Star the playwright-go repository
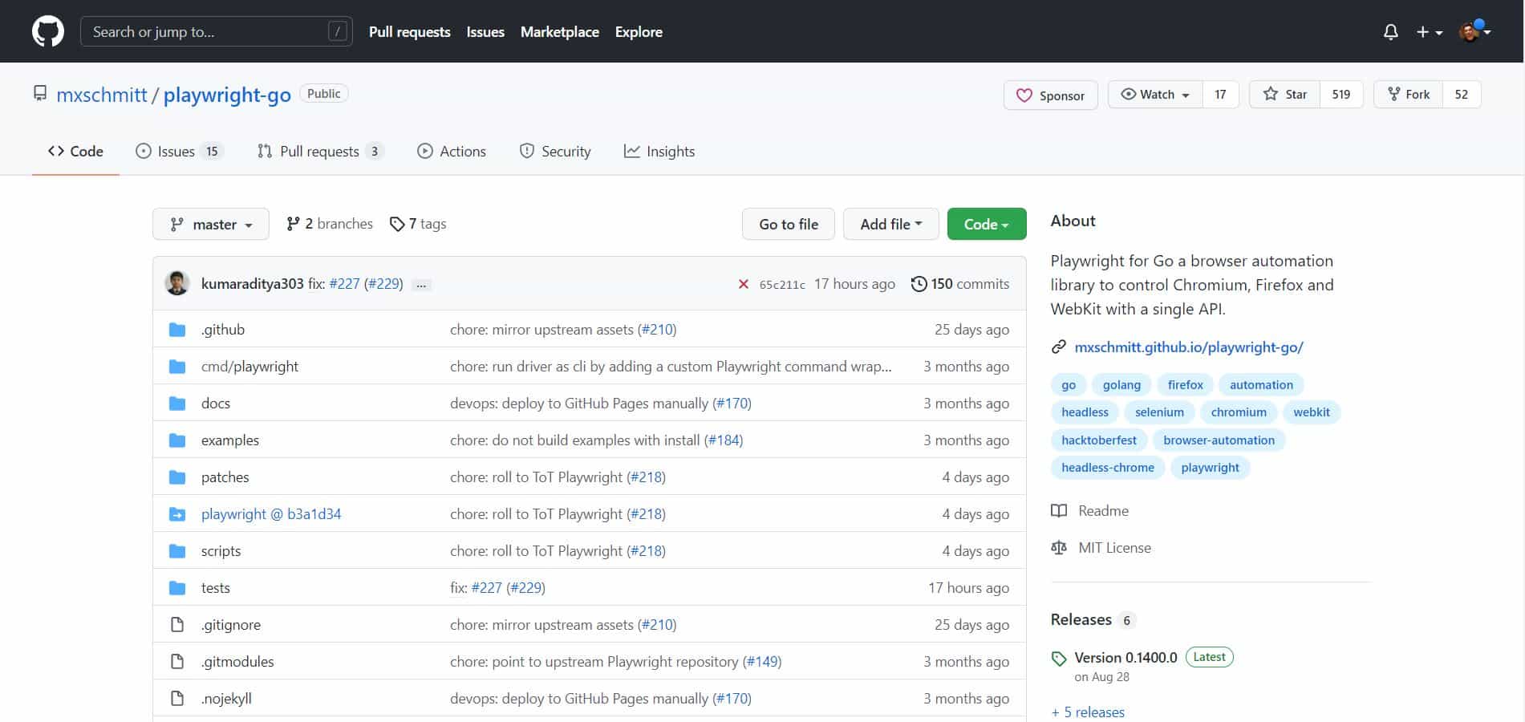Image resolution: width=1525 pixels, height=722 pixels. point(1285,95)
